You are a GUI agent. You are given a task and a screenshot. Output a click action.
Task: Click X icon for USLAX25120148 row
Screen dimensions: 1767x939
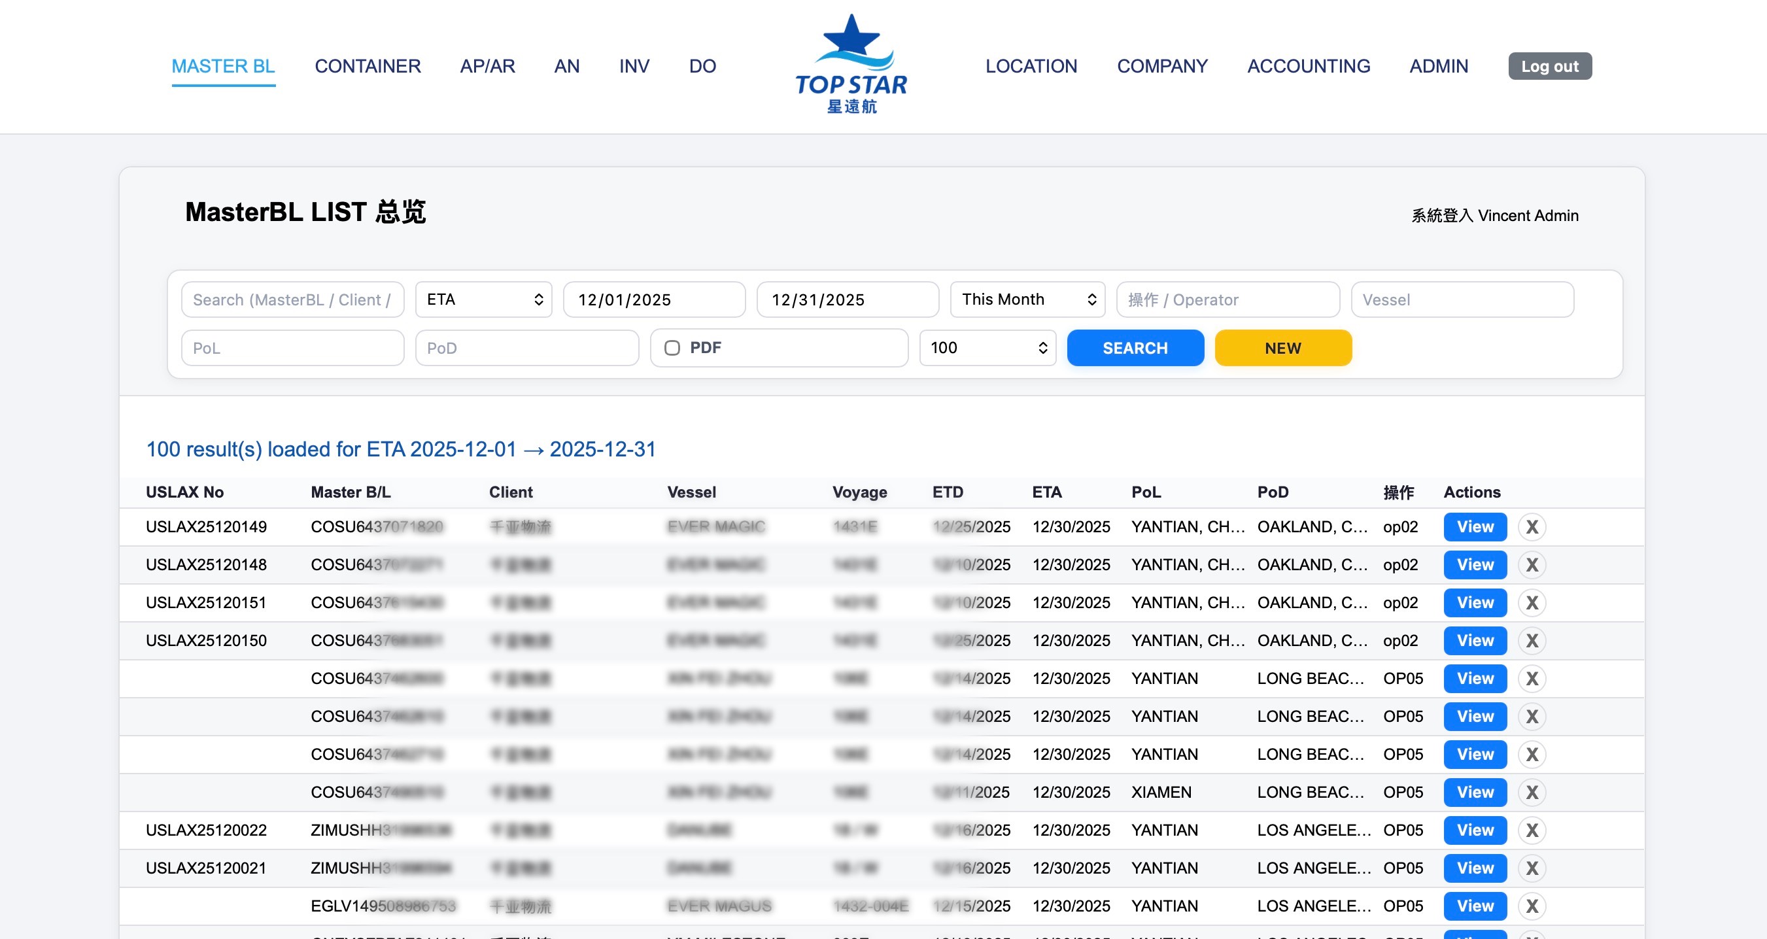1532,564
